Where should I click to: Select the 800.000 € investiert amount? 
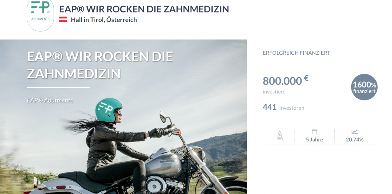pyautogui.click(x=285, y=84)
